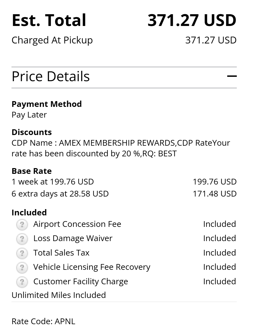
Task: Click the Base Rate heading
Action: click(x=32, y=171)
